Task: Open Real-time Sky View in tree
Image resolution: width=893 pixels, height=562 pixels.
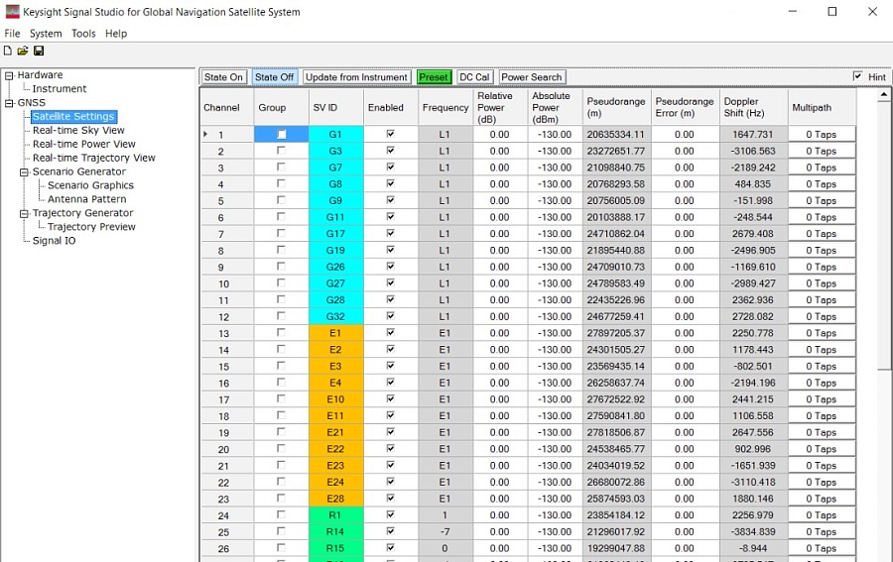Action: coord(78,130)
